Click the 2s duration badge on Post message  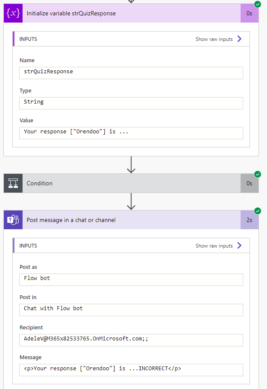click(x=249, y=220)
